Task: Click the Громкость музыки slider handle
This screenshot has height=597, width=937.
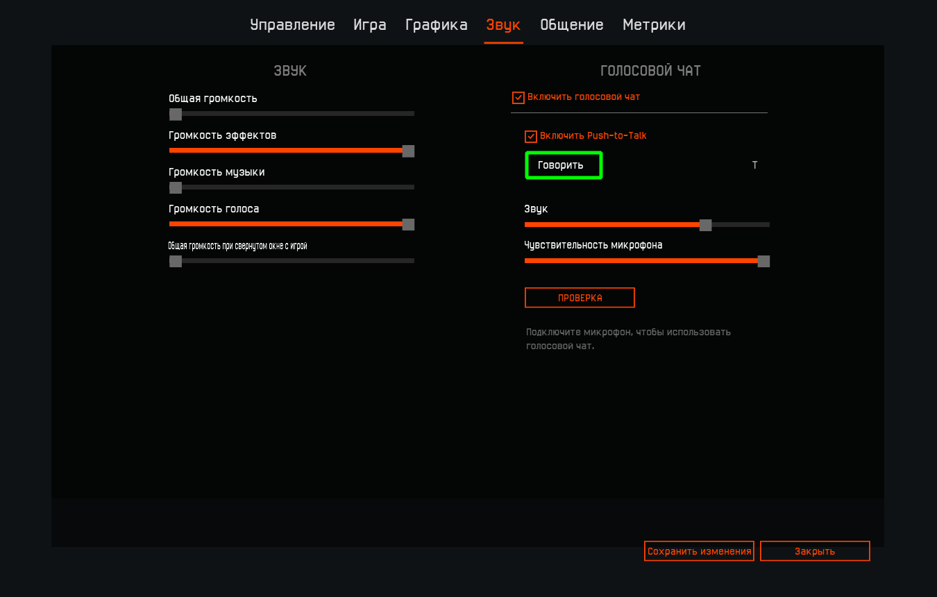Action: pos(176,187)
